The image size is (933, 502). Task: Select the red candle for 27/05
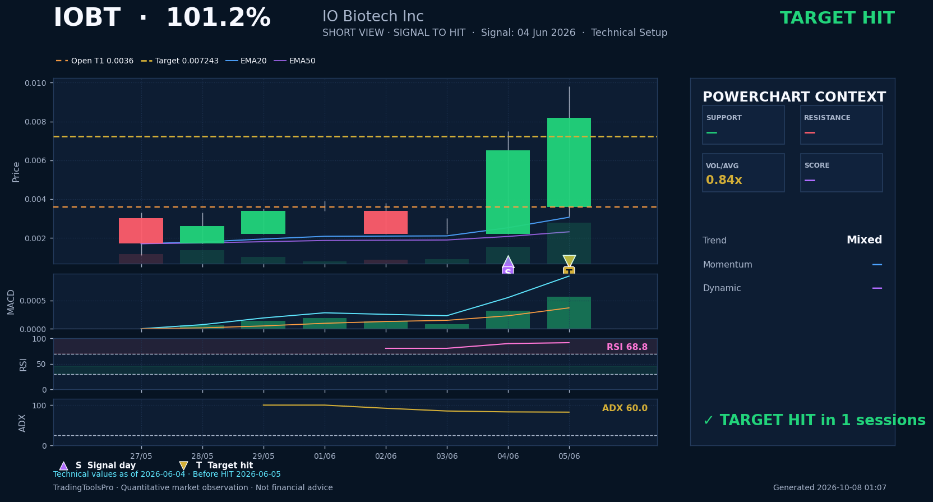[141, 231]
